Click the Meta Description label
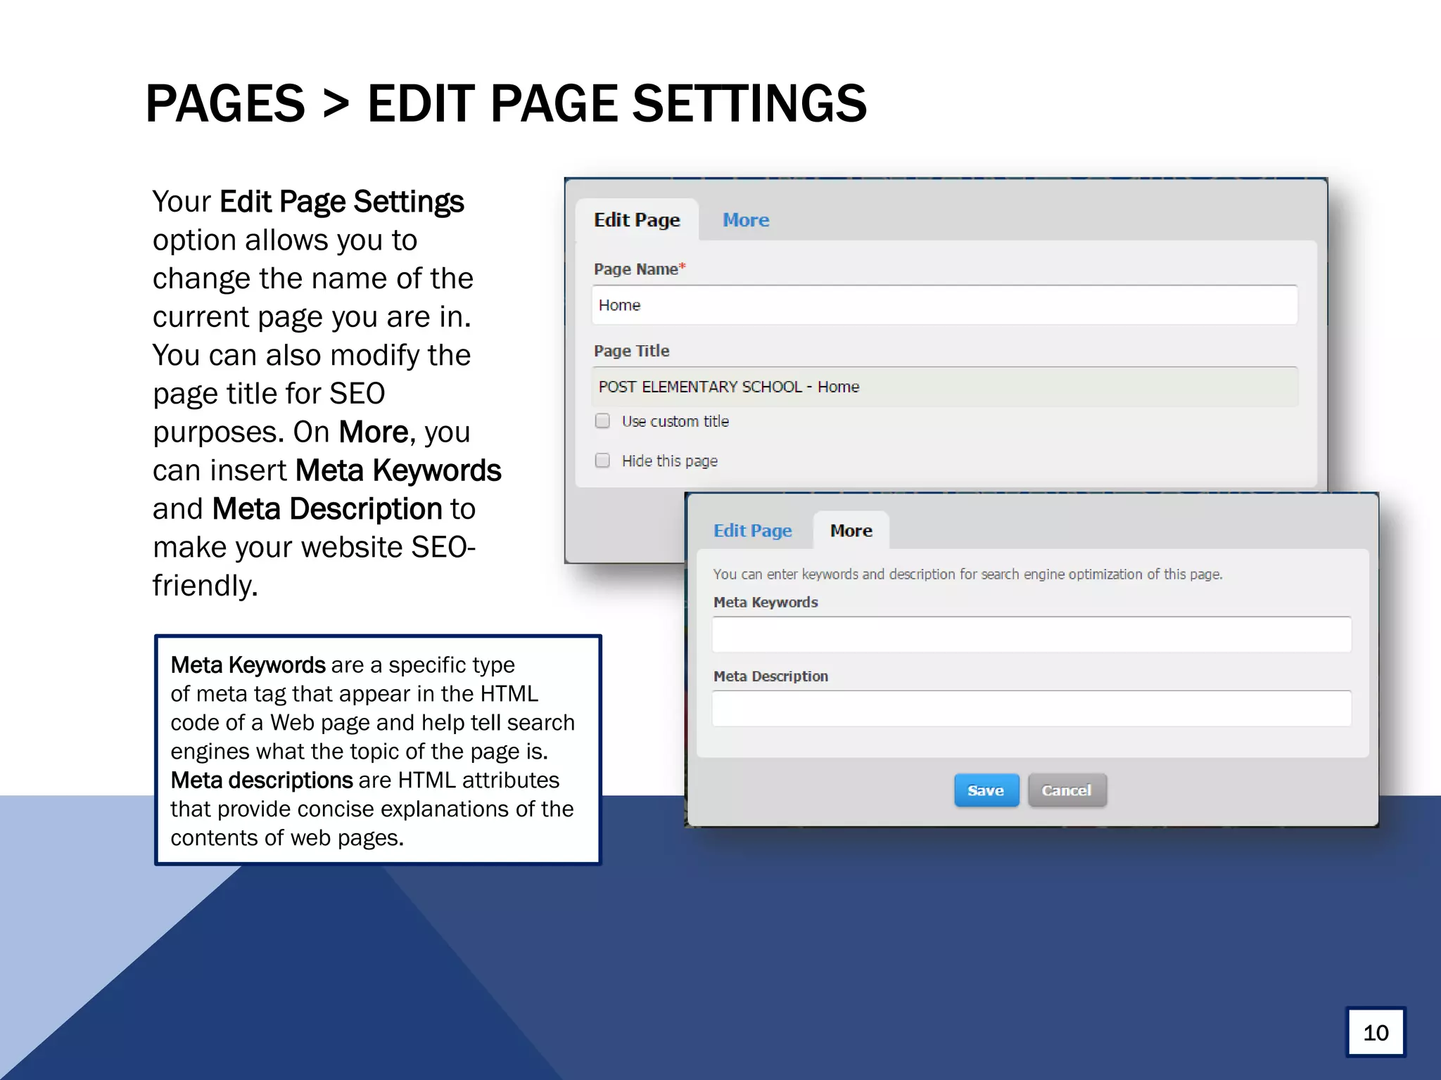1441x1080 pixels. click(770, 676)
